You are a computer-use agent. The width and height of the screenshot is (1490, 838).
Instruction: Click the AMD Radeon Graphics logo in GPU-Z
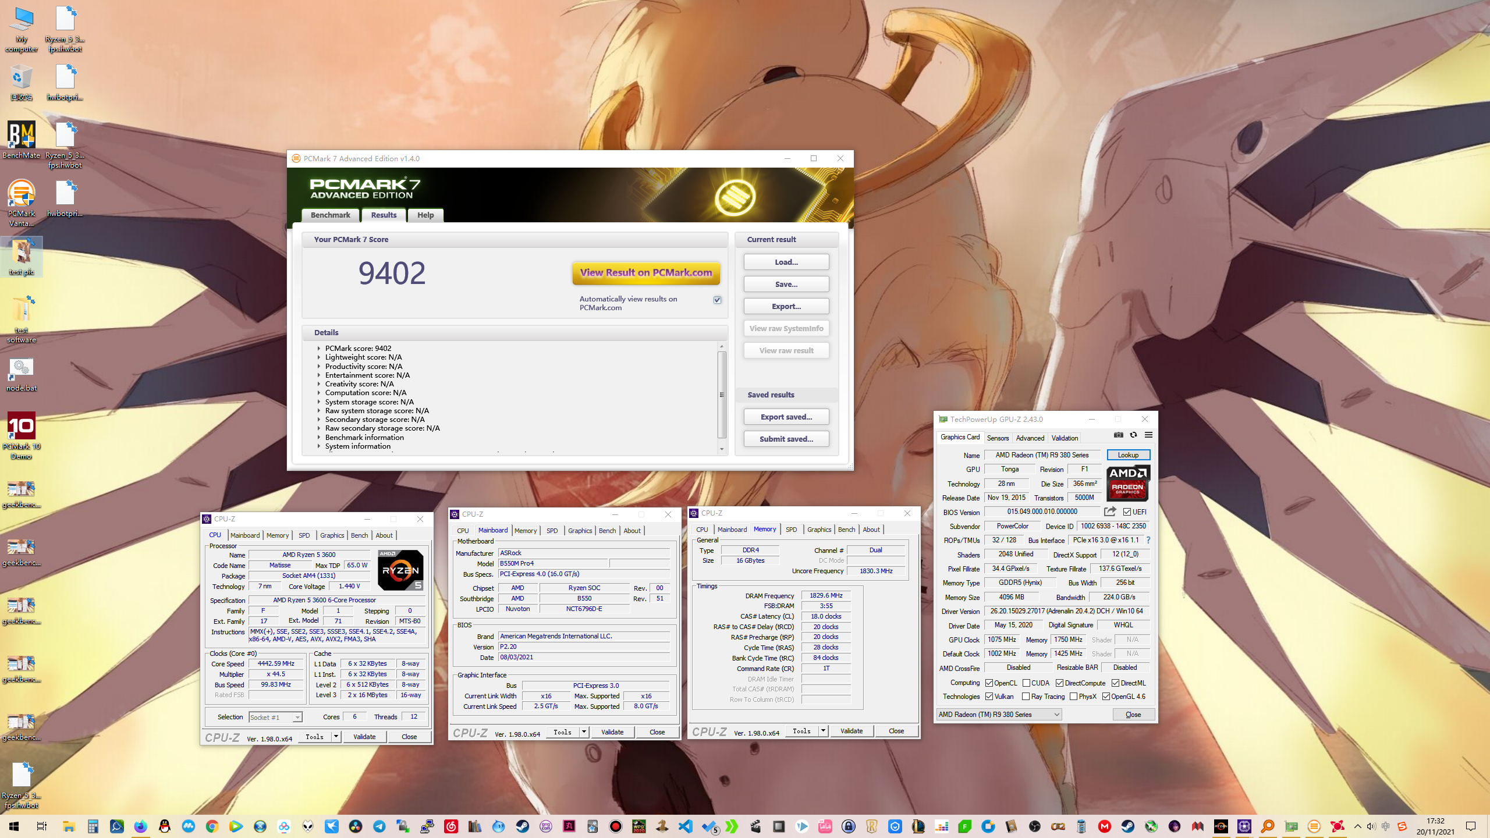click(x=1127, y=483)
